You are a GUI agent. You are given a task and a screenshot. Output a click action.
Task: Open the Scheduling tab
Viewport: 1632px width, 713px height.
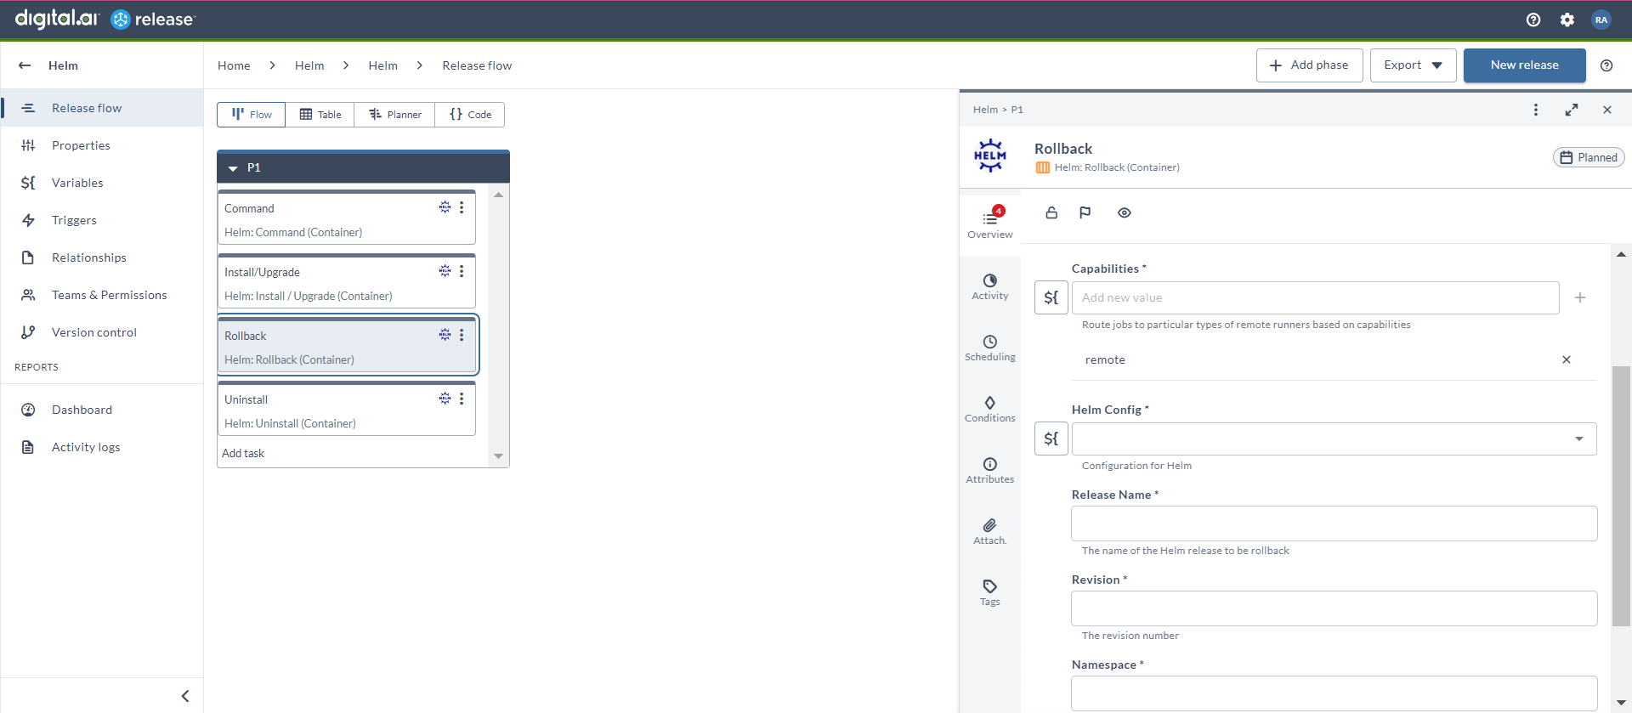(990, 348)
